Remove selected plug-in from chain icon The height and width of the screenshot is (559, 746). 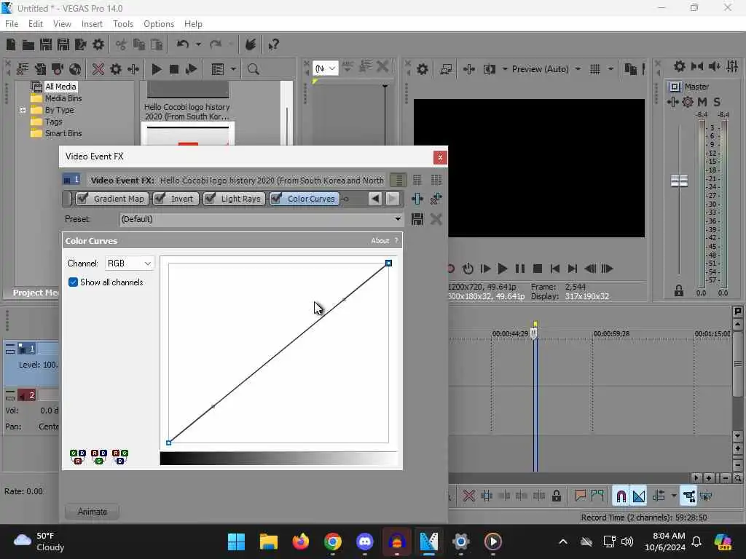(436, 199)
